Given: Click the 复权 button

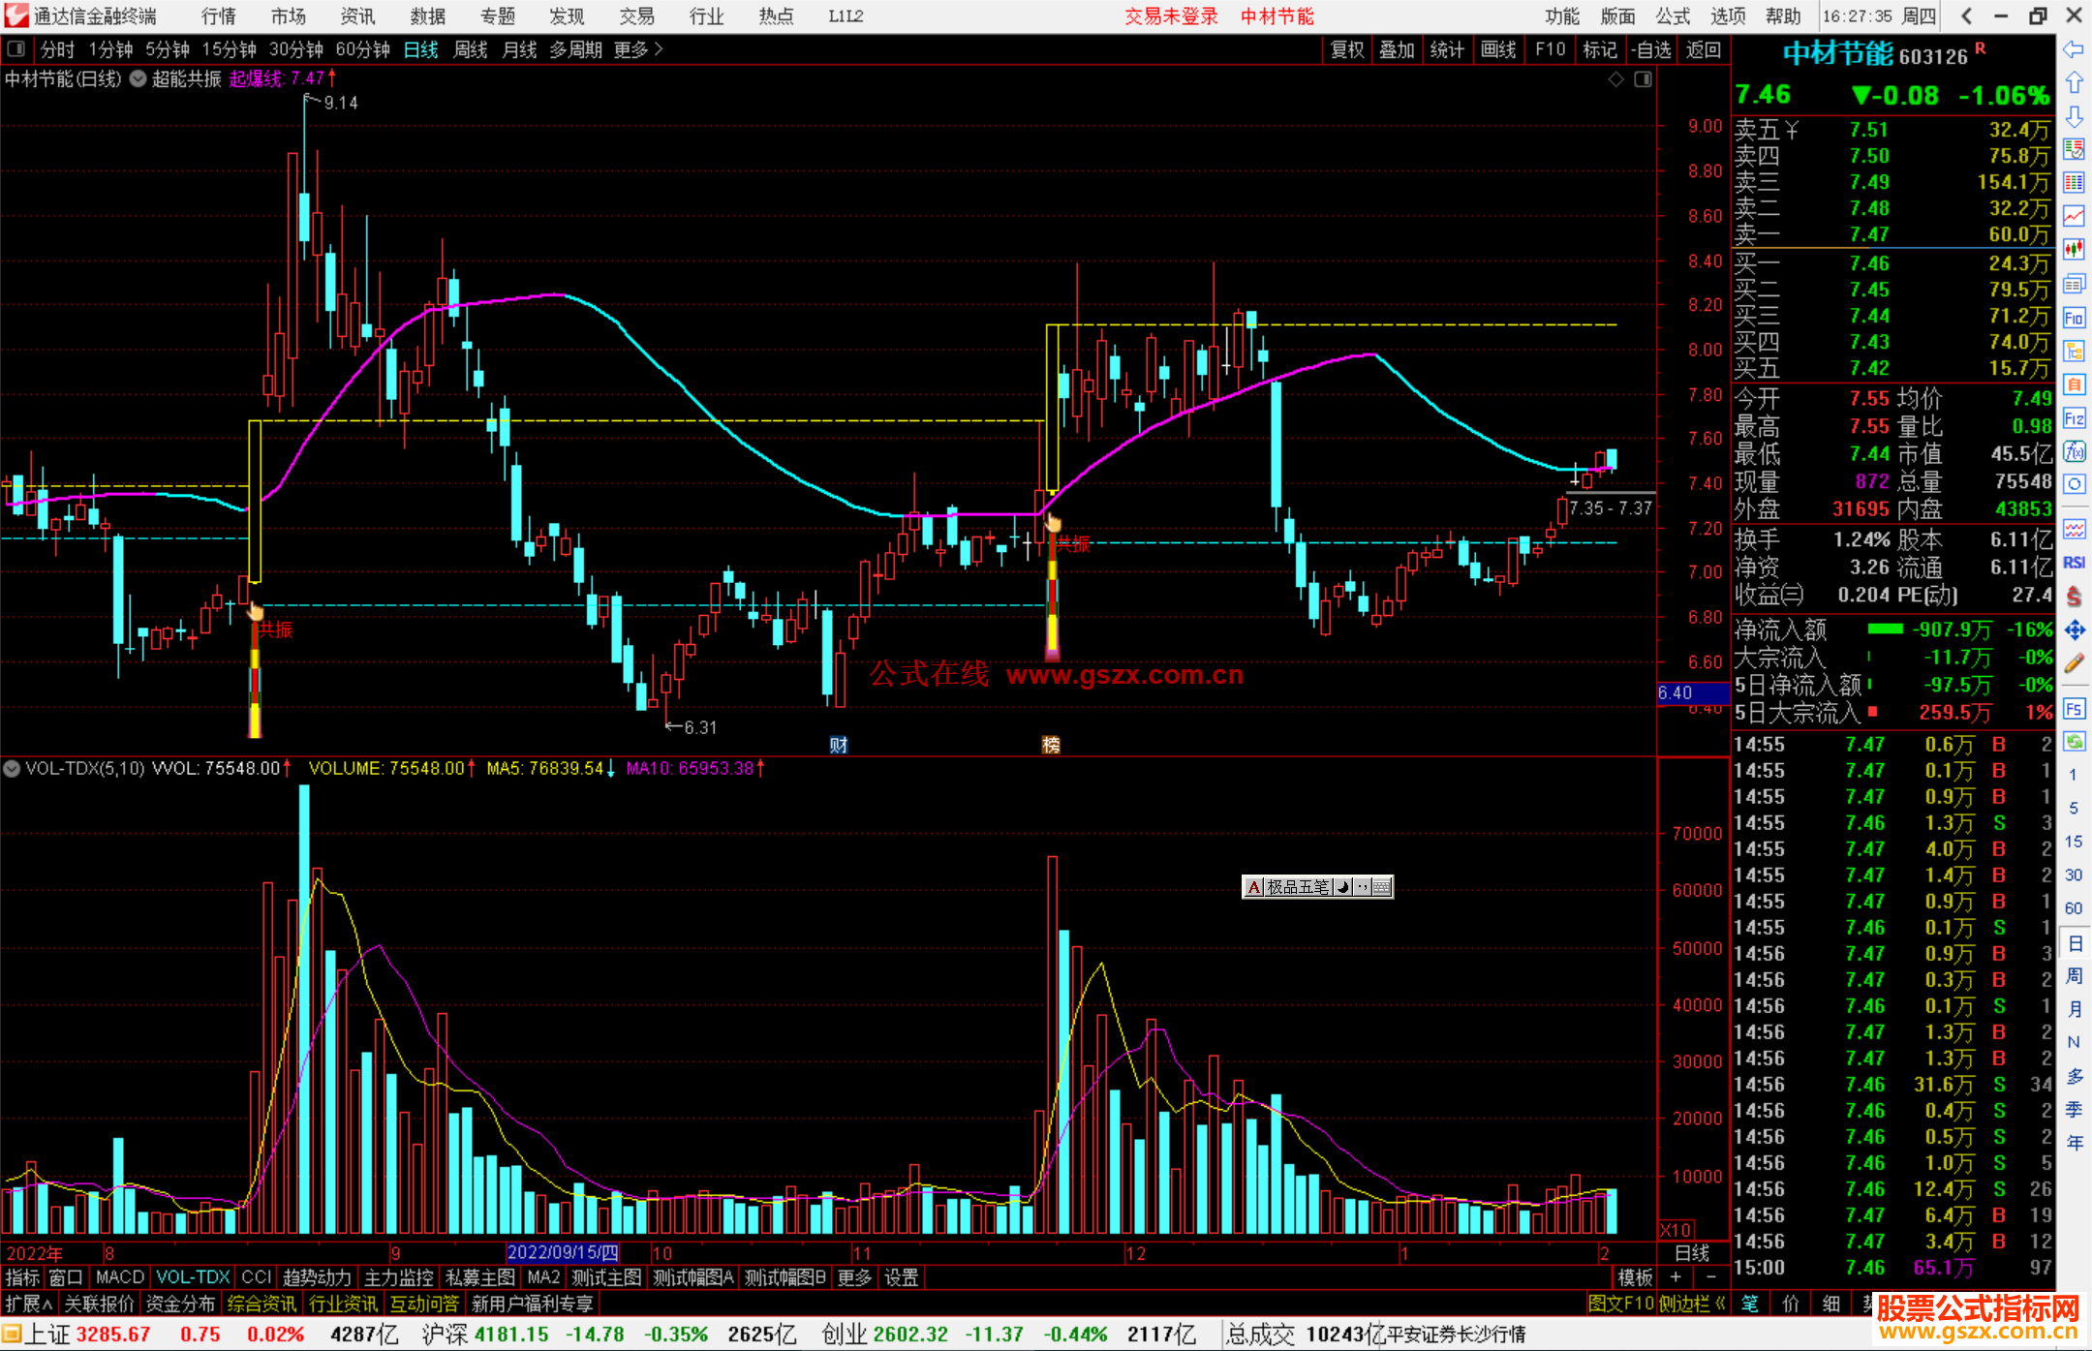Looking at the screenshot, I should pos(1346,49).
